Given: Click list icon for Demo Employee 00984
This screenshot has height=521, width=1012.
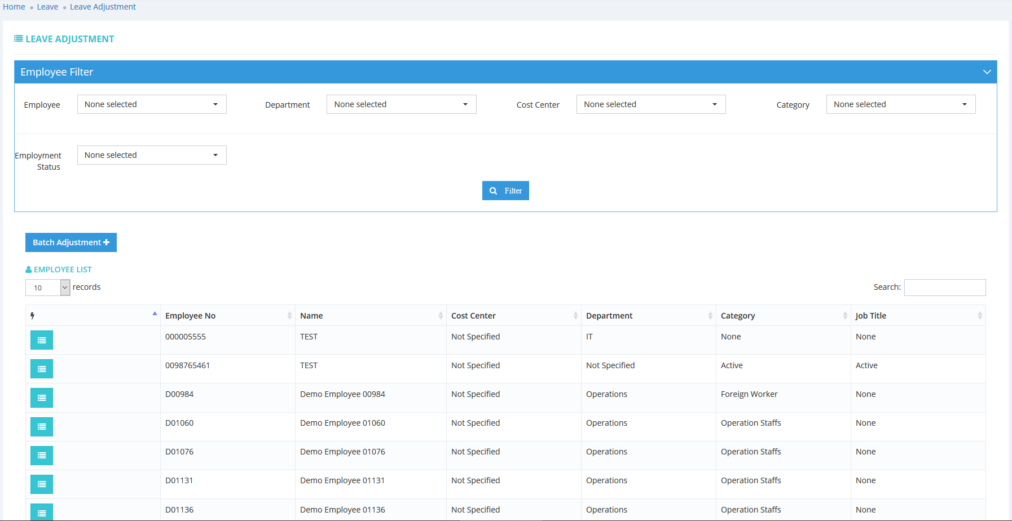Looking at the screenshot, I should coord(42,398).
